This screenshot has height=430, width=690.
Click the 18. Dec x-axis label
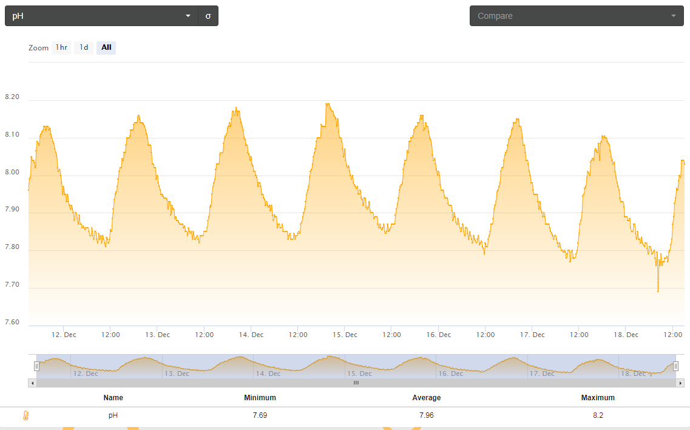[x=626, y=335]
